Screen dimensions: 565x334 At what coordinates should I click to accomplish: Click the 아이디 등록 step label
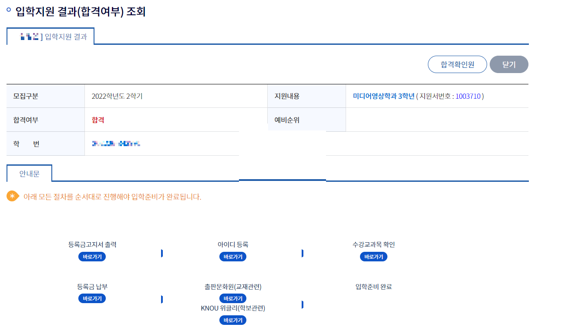pyautogui.click(x=233, y=244)
